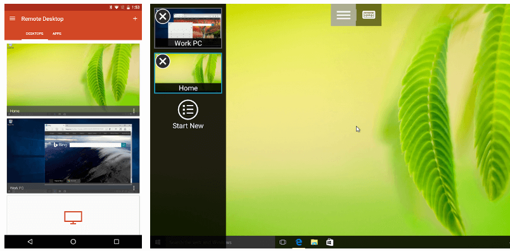Open connection bar menu button
The height and width of the screenshot is (251, 510).
coord(343,15)
